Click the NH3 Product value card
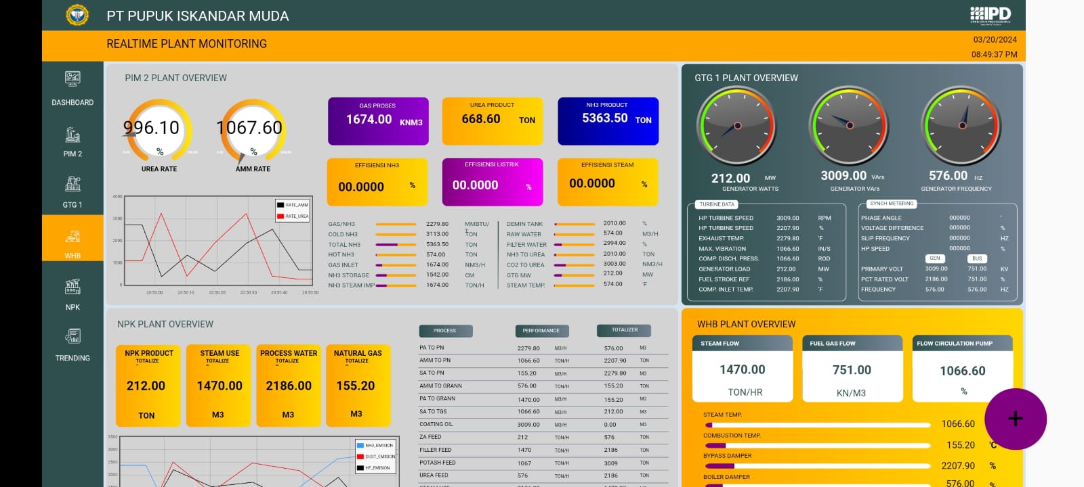Viewport: 1084px width, 487px height. pos(608,121)
